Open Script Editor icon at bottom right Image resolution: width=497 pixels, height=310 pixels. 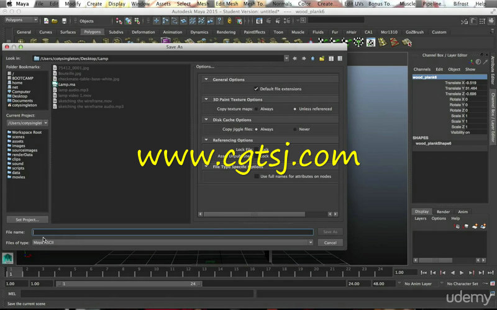pos(493,294)
